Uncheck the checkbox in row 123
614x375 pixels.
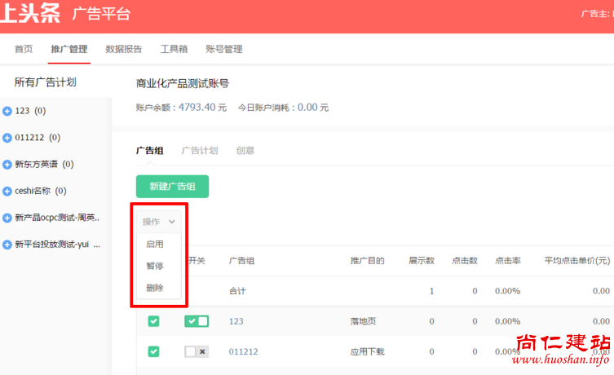click(153, 321)
